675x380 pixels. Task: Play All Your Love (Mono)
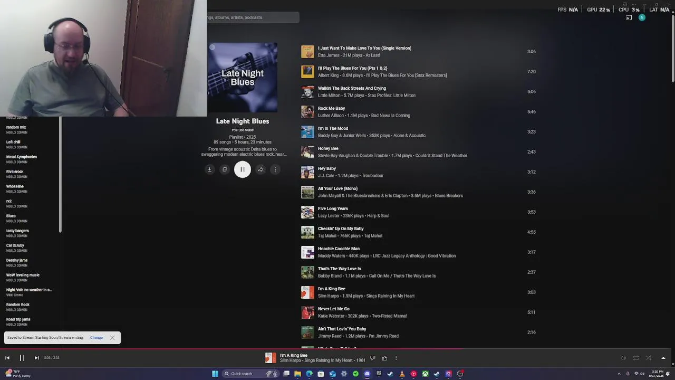coord(337,188)
